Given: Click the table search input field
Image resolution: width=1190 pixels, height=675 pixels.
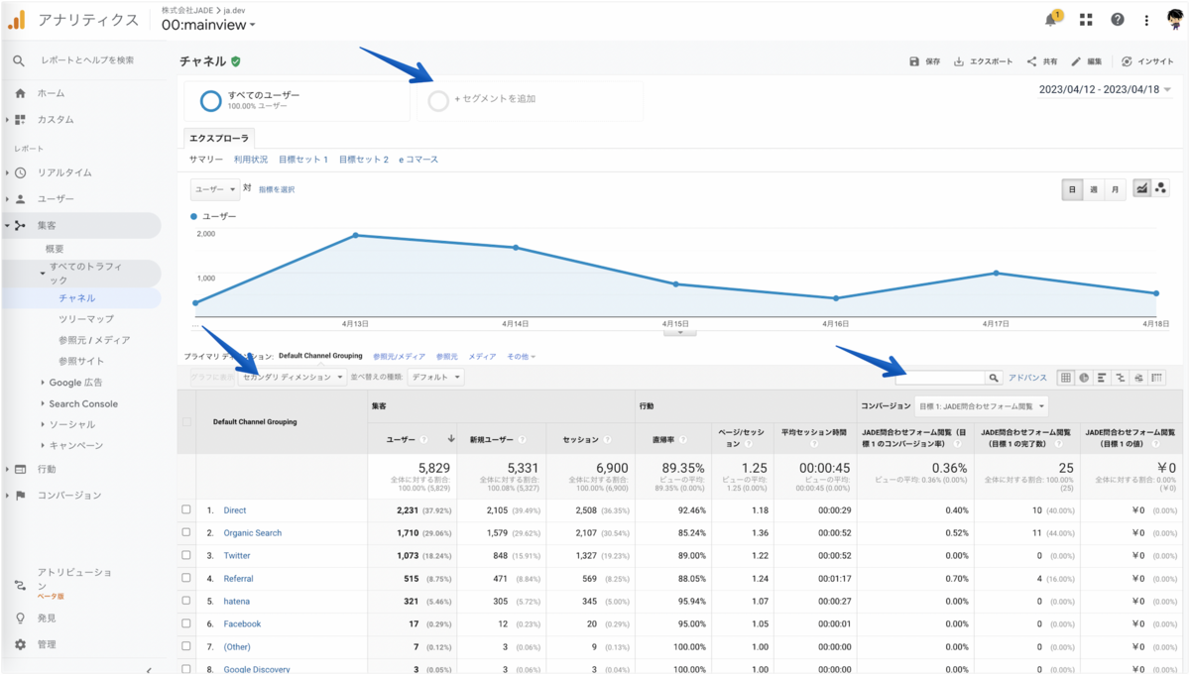Looking at the screenshot, I should [940, 378].
